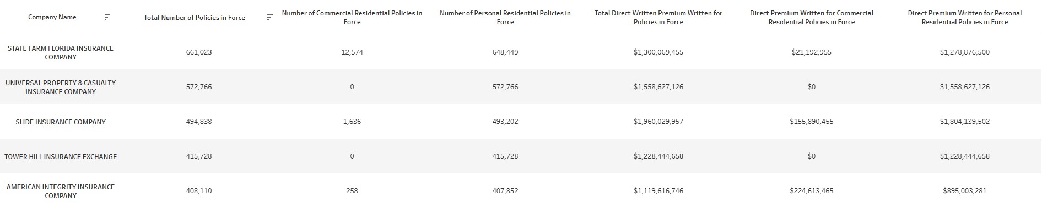Select Total Direct Written Premium column header

click(x=658, y=18)
